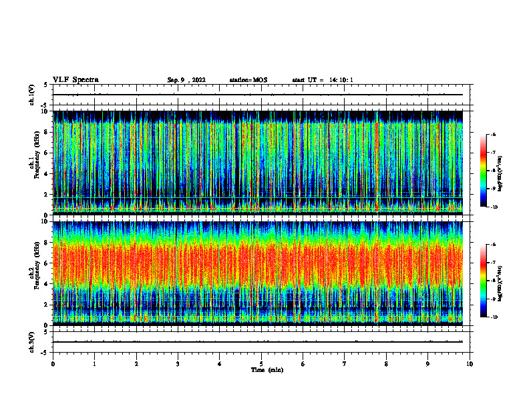Click the "4" tick on ch.1 frequency axis
The height and width of the screenshot is (408, 529).
[46, 174]
